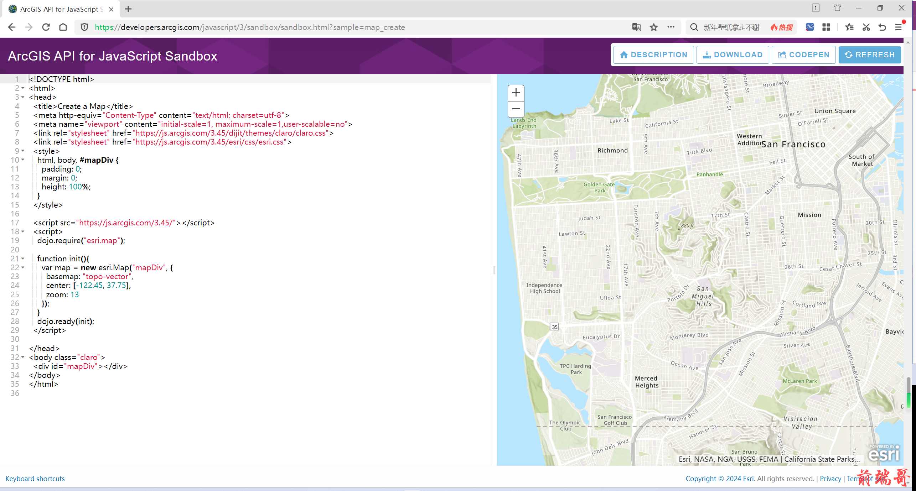916x491 pixels.
Task: Click the splitter handle between code and map
Action: [494, 270]
